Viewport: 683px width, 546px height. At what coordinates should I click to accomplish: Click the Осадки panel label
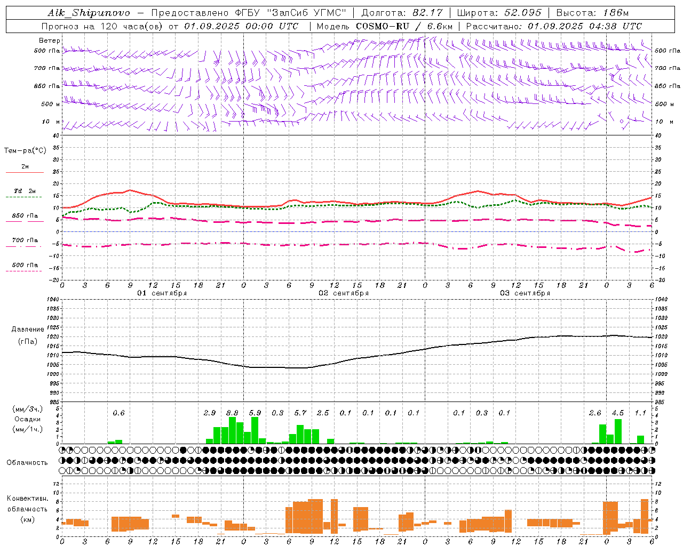coord(28,419)
